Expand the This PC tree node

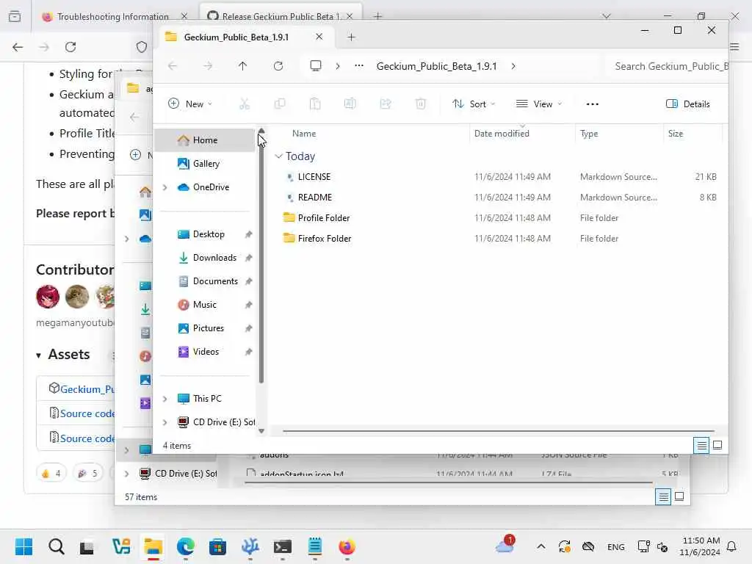pyautogui.click(x=165, y=399)
